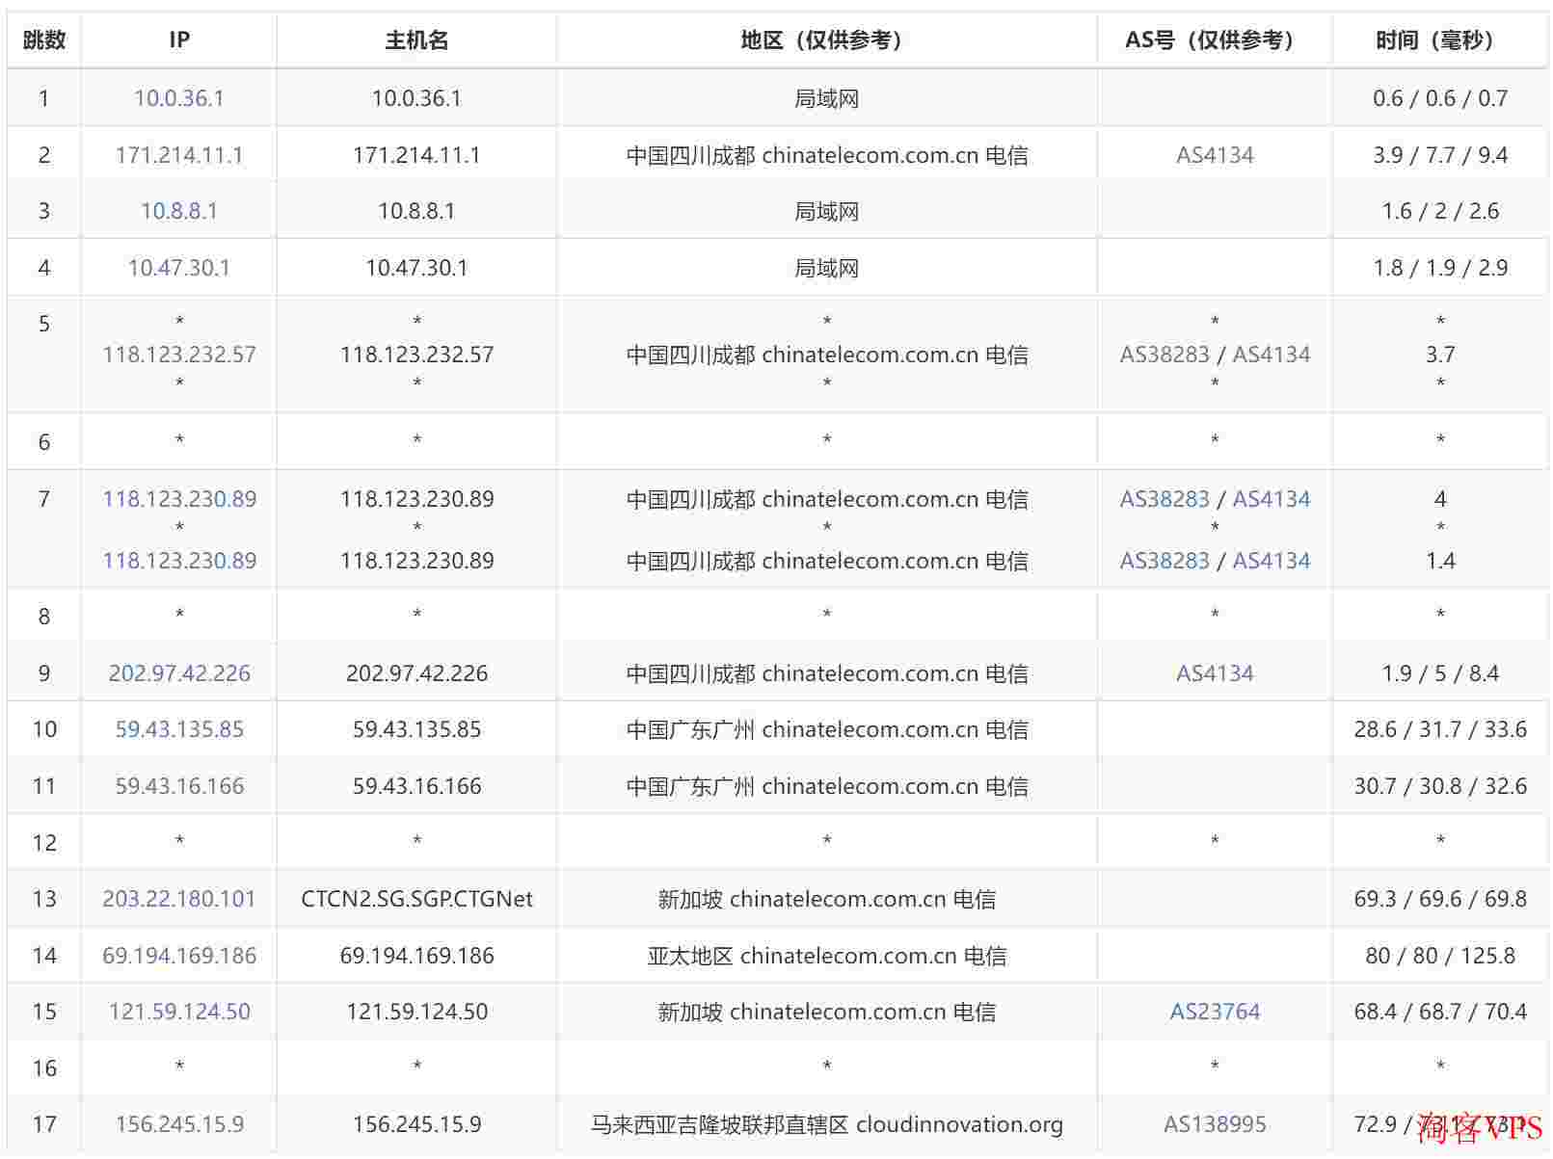
Task: Click the 马来西亚吉隆坡联邦直辖区 region cell
Action: pyautogui.click(x=827, y=1124)
